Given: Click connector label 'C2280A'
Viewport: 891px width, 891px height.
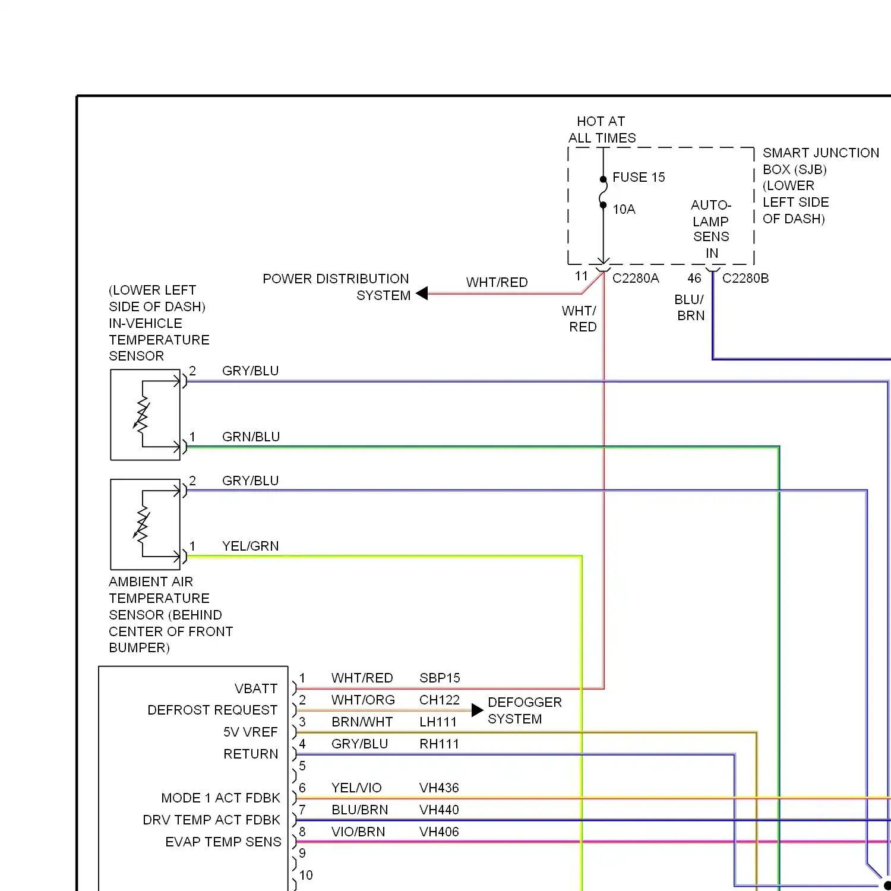Looking at the screenshot, I should tap(636, 278).
